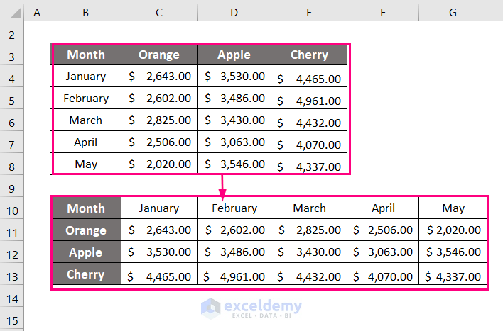Select row 3 header
Image resolution: width=503 pixels, height=331 pixels.
tap(12, 55)
